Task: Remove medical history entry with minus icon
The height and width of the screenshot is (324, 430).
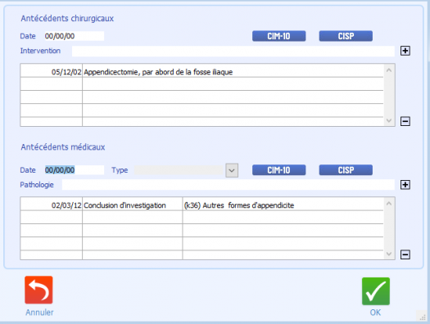Action: point(405,254)
